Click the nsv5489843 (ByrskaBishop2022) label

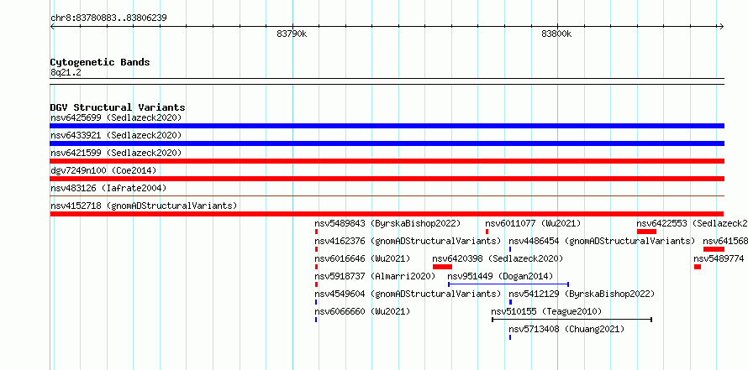(x=387, y=223)
